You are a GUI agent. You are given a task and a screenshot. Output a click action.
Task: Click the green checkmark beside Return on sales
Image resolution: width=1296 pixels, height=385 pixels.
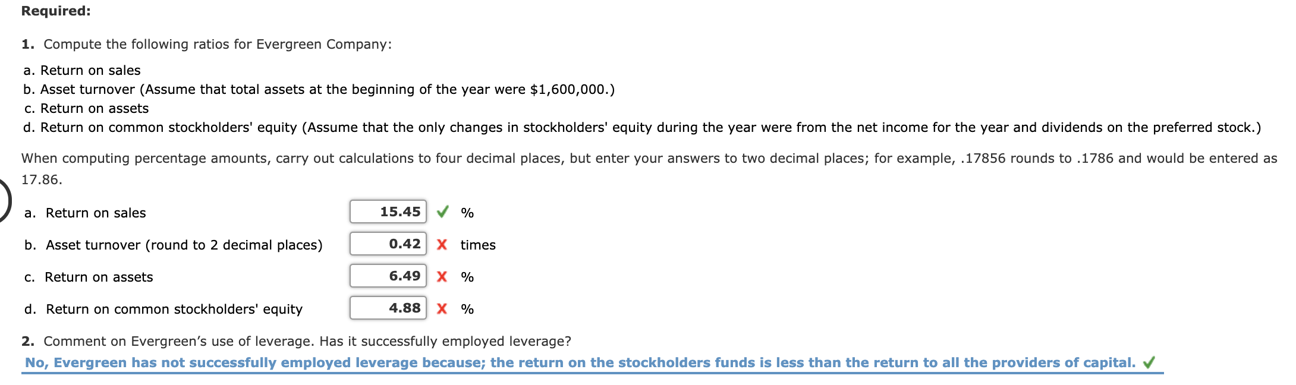pos(442,212)
